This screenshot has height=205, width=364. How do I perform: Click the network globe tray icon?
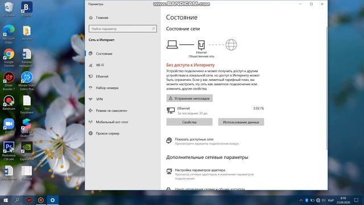click(x=318, y=200)
